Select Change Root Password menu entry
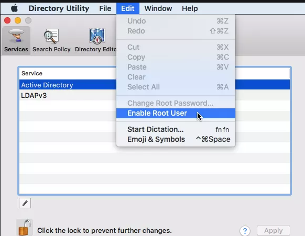Image resolution: width=305 pixels, height=236 pixels. pos(176,103)
